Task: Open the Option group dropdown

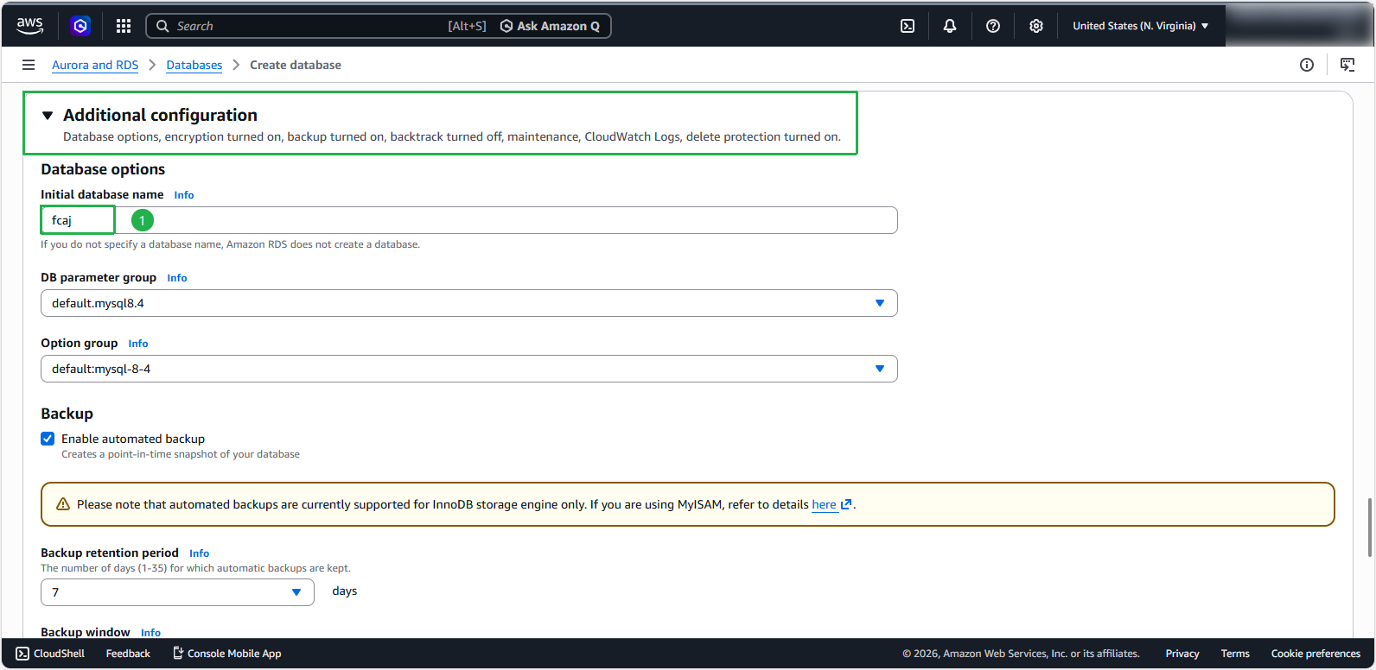Action: tap(469, 369)
